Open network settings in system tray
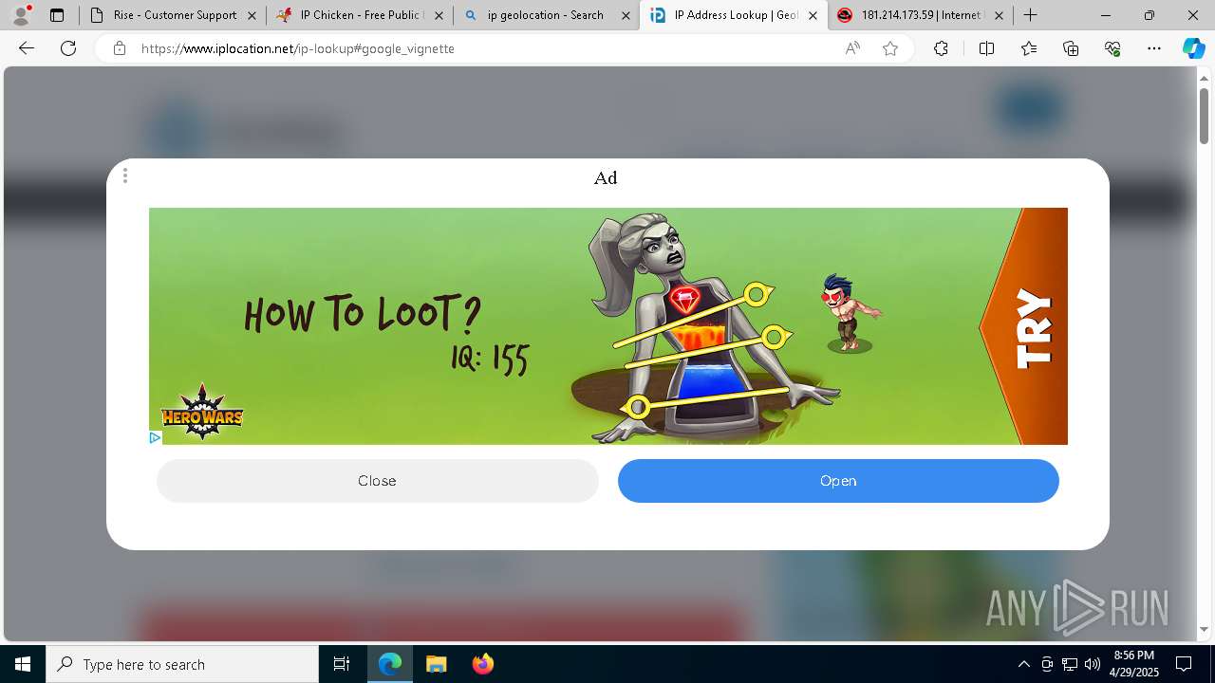 tap(1069, 664)
